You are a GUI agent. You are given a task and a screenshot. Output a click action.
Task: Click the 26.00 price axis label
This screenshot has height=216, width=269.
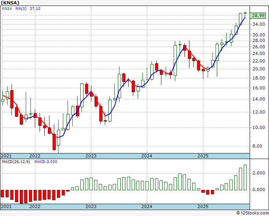tap(259, 47)
